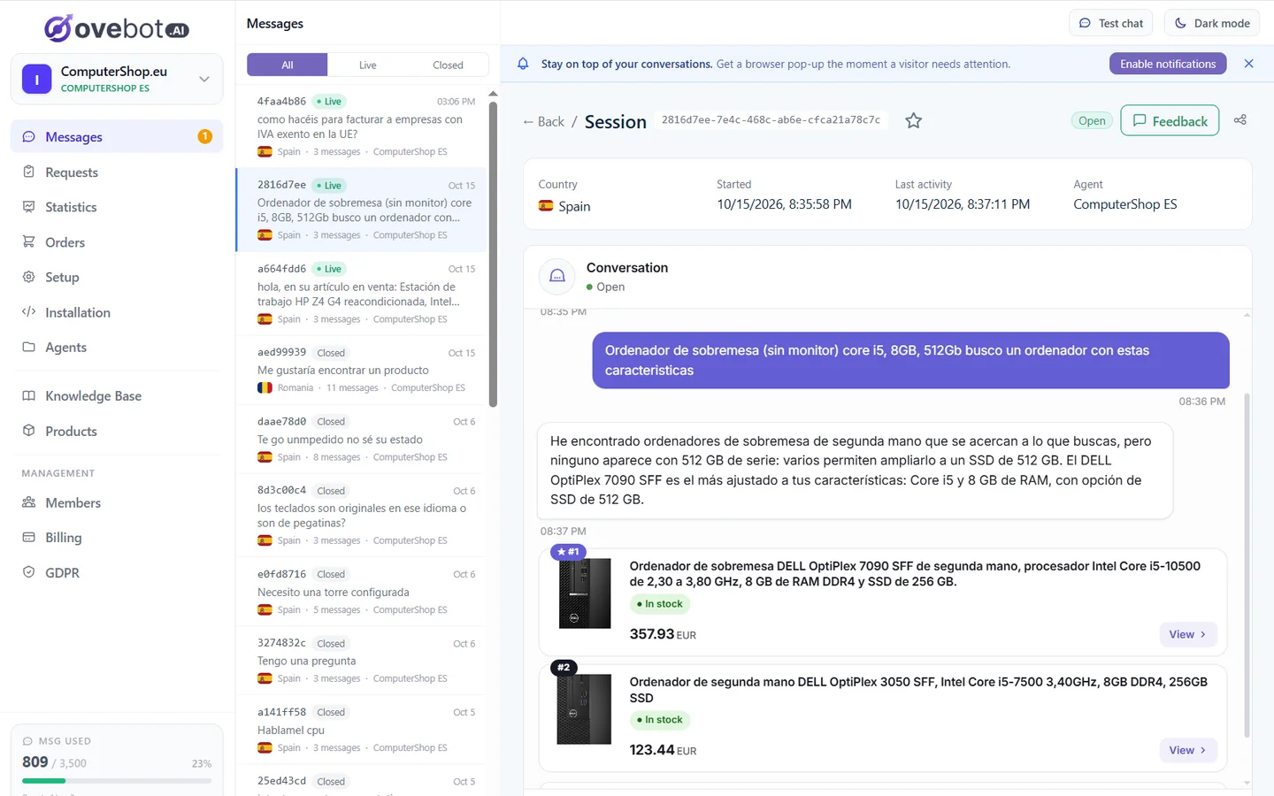Switch to the Live tab
The image size is (1274, 796).
(x=368, y=65)
